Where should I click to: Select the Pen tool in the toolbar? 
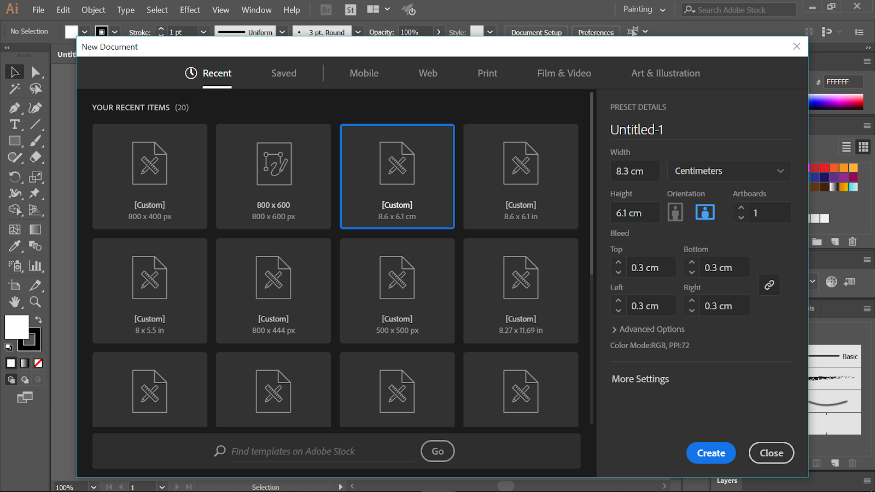click(15, 108)
